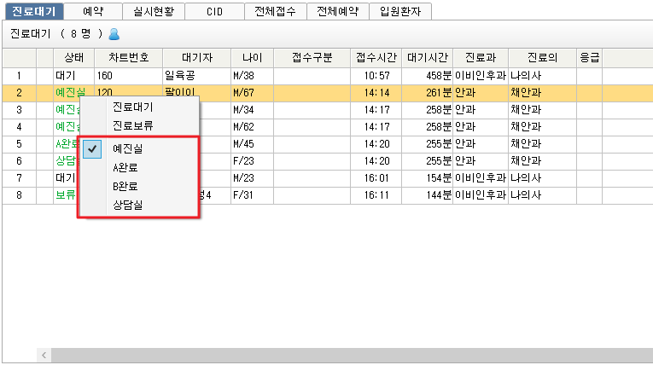653x365 pixels.
Task: Select 진료보류 from the context menu
Action: (x=133, y=125)
